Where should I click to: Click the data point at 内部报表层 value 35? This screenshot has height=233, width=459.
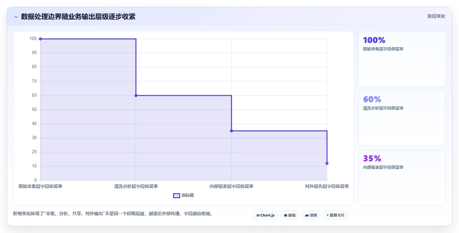point(231,131)
